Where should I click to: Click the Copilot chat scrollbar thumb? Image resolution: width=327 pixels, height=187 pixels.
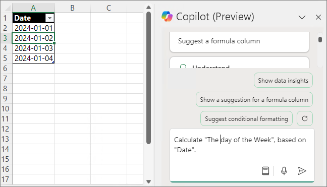pos(320,39)
